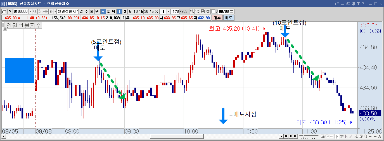Select the 월 (monthly) period button
The height and width of the screenshot is (141, 384).
tap(91, 11)
